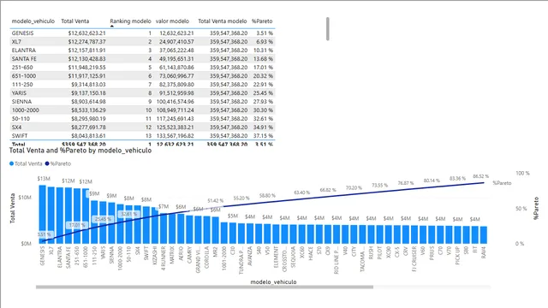548x308 pixels.
Task: Click the $9,137,150.18 cell for YARIS
Action: tap(88, 93)
